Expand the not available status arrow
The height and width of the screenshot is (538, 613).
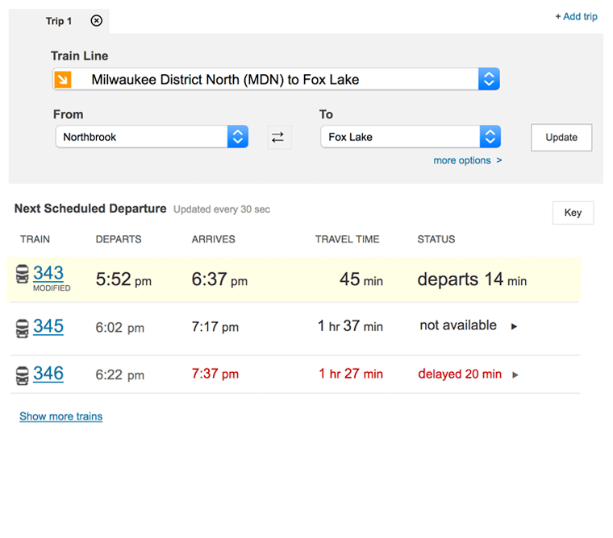pyautogui.click(x=514, y=326)
